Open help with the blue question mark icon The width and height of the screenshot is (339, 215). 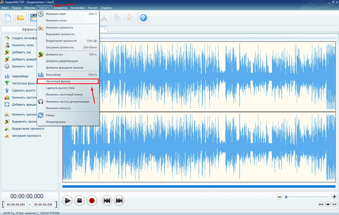[143, 17]
